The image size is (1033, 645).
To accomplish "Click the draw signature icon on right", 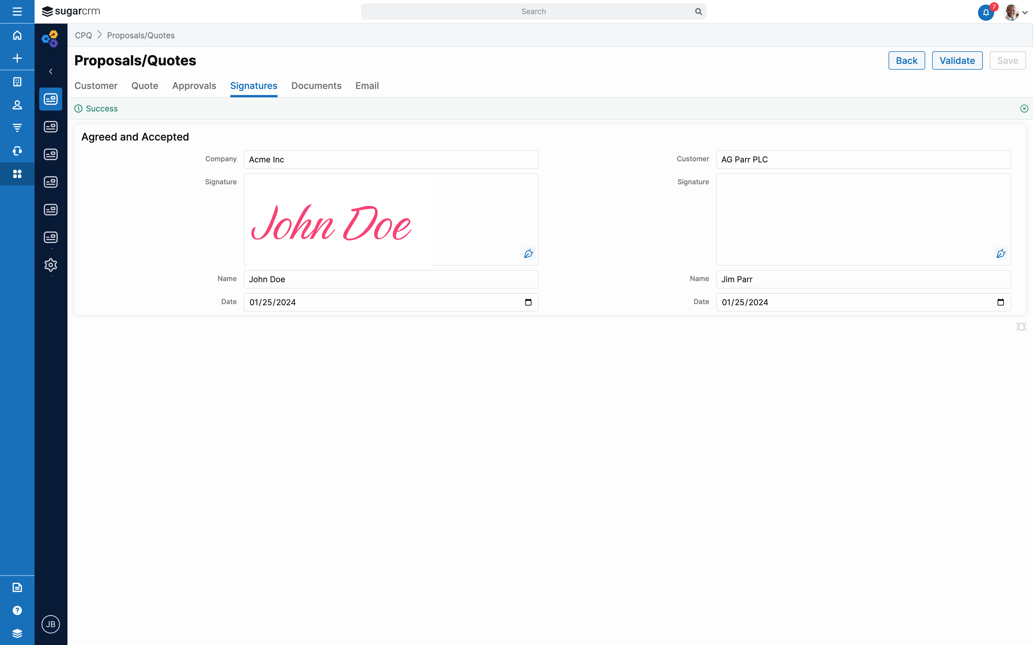I will click(x=1002, y=253).
